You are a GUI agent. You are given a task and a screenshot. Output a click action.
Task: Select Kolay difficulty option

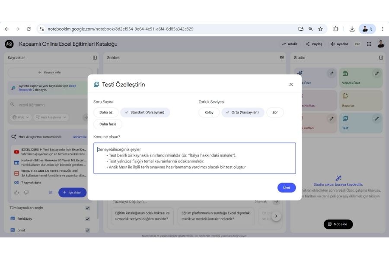[x=209, y=112]
